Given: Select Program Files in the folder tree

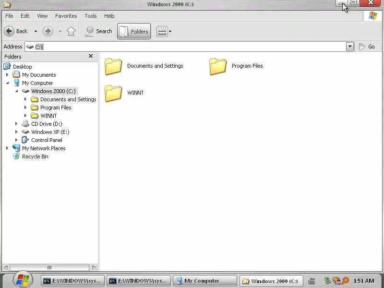Looking at the screenshot, I should click(56, 108).
